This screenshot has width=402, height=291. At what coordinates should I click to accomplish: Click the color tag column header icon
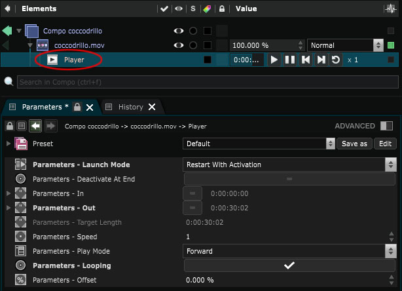coord(207,9)
